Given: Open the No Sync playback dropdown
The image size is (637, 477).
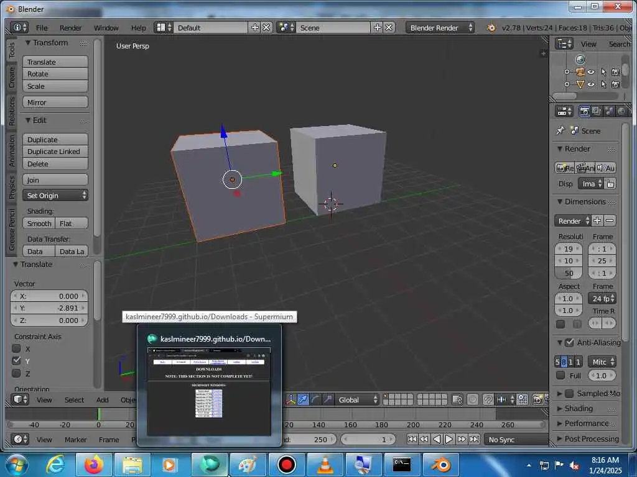Looking at the screenshot, I should (x=515, y=439).
